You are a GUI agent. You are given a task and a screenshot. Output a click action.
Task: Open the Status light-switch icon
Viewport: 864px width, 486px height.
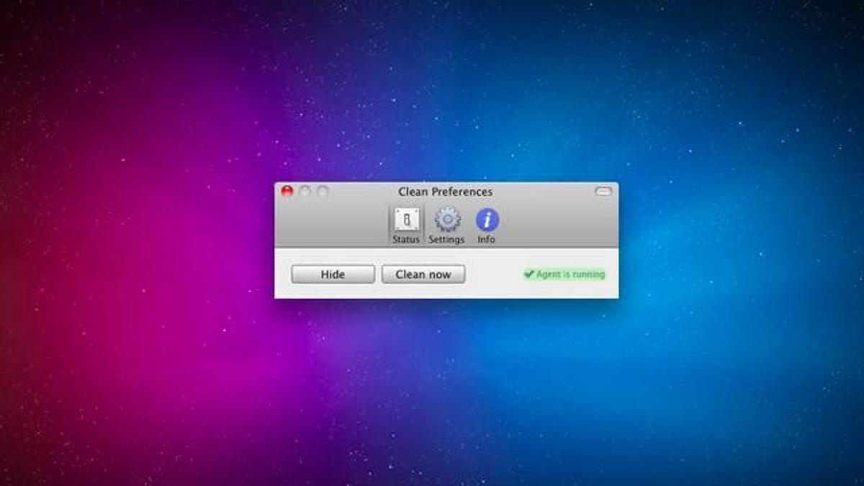point(406,220)
